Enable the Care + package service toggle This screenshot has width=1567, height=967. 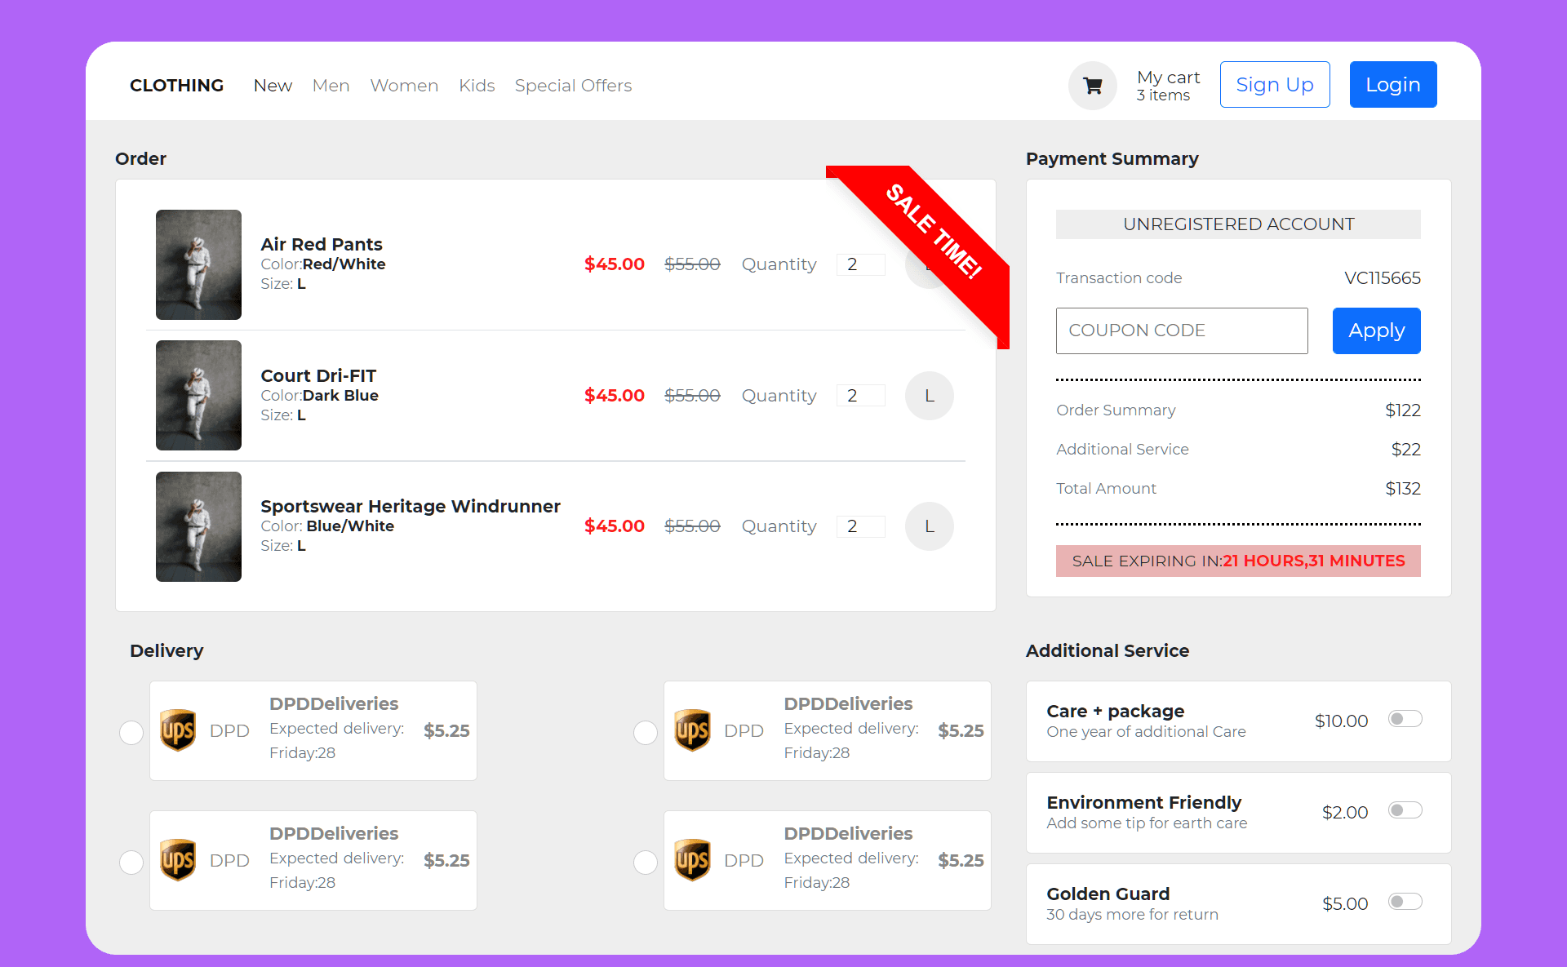pos(1405,719)
